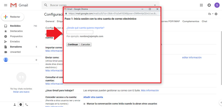Click the Redactar compose button

[x=12, y=17]
